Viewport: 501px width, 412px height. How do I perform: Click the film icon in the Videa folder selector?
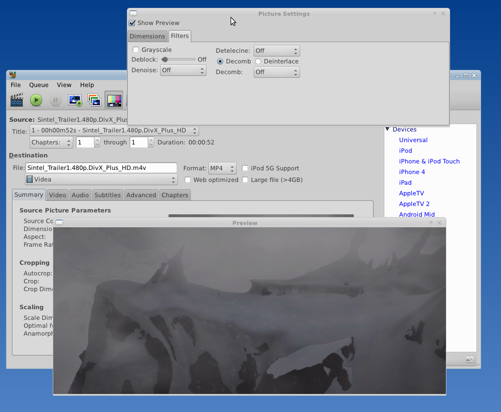[29, 179]
